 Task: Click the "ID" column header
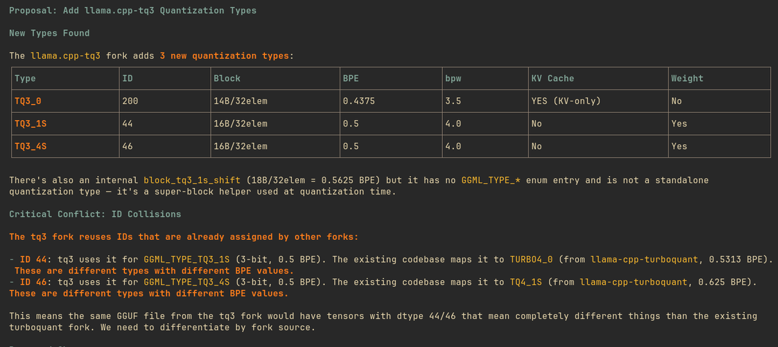(128, 78)
